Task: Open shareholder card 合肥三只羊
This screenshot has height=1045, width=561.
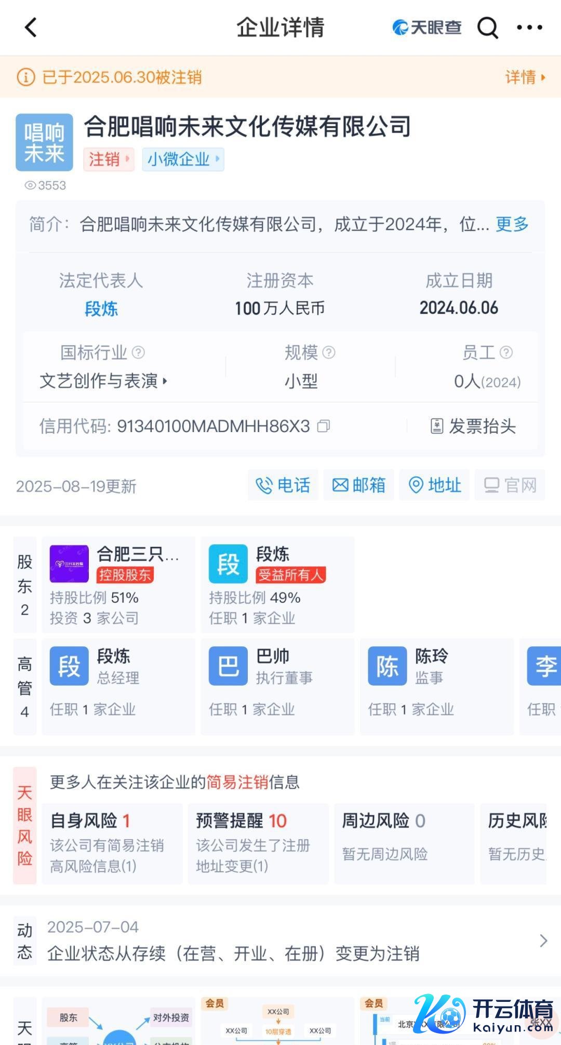Action: (x=118, y=584)
